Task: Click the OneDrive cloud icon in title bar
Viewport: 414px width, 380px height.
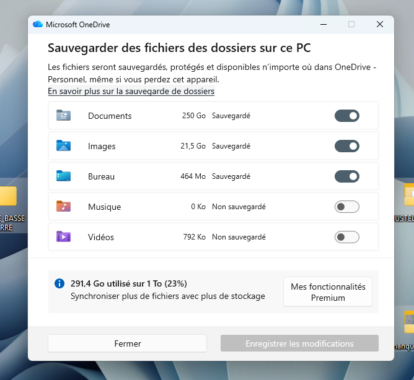Action: [x=38, y=24]
